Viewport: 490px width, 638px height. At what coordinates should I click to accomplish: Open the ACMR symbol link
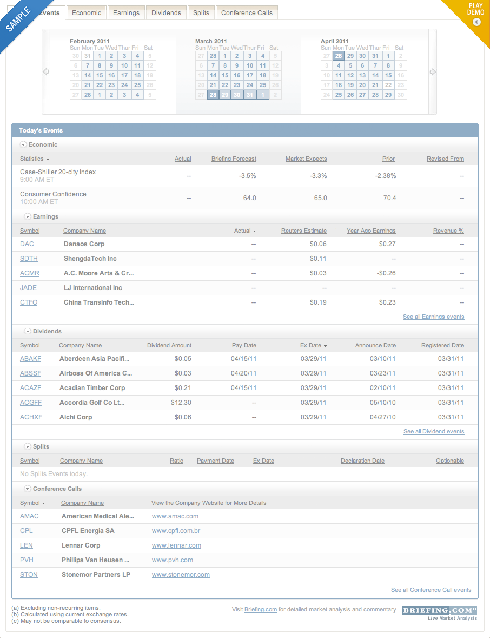point(30,273)
